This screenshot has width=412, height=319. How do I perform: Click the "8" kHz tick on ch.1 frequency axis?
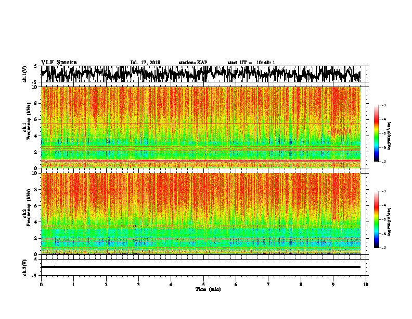37,103
